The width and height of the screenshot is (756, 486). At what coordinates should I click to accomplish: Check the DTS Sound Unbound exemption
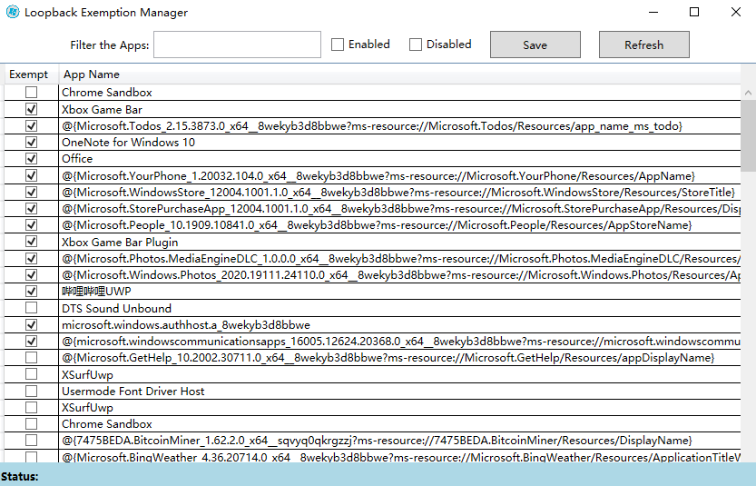click(x=32, y=308)
